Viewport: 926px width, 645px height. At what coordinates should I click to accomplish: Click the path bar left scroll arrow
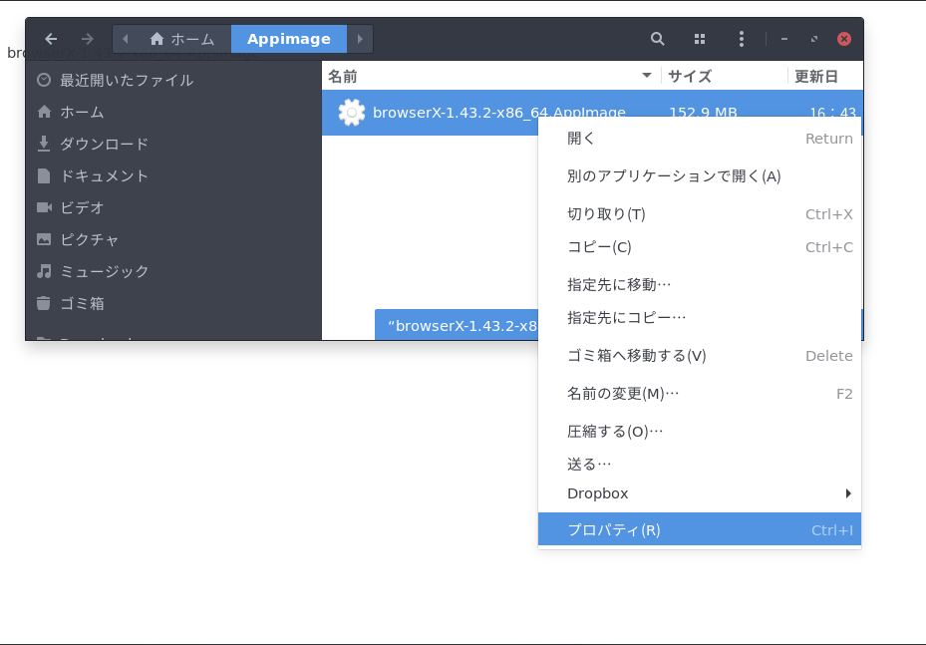[126, 39]
